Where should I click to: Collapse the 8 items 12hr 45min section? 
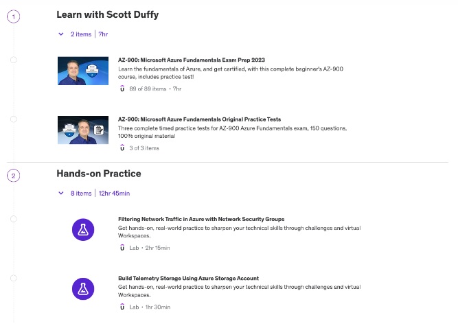pos(61,194)
